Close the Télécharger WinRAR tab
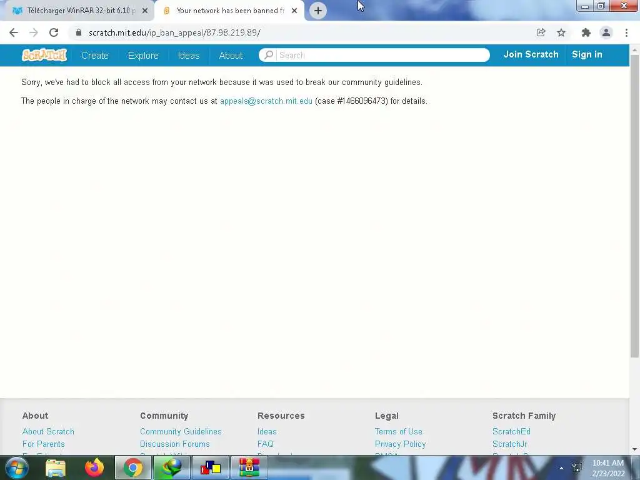This screenshot has width=640, height=480. [x=145, y=11]
